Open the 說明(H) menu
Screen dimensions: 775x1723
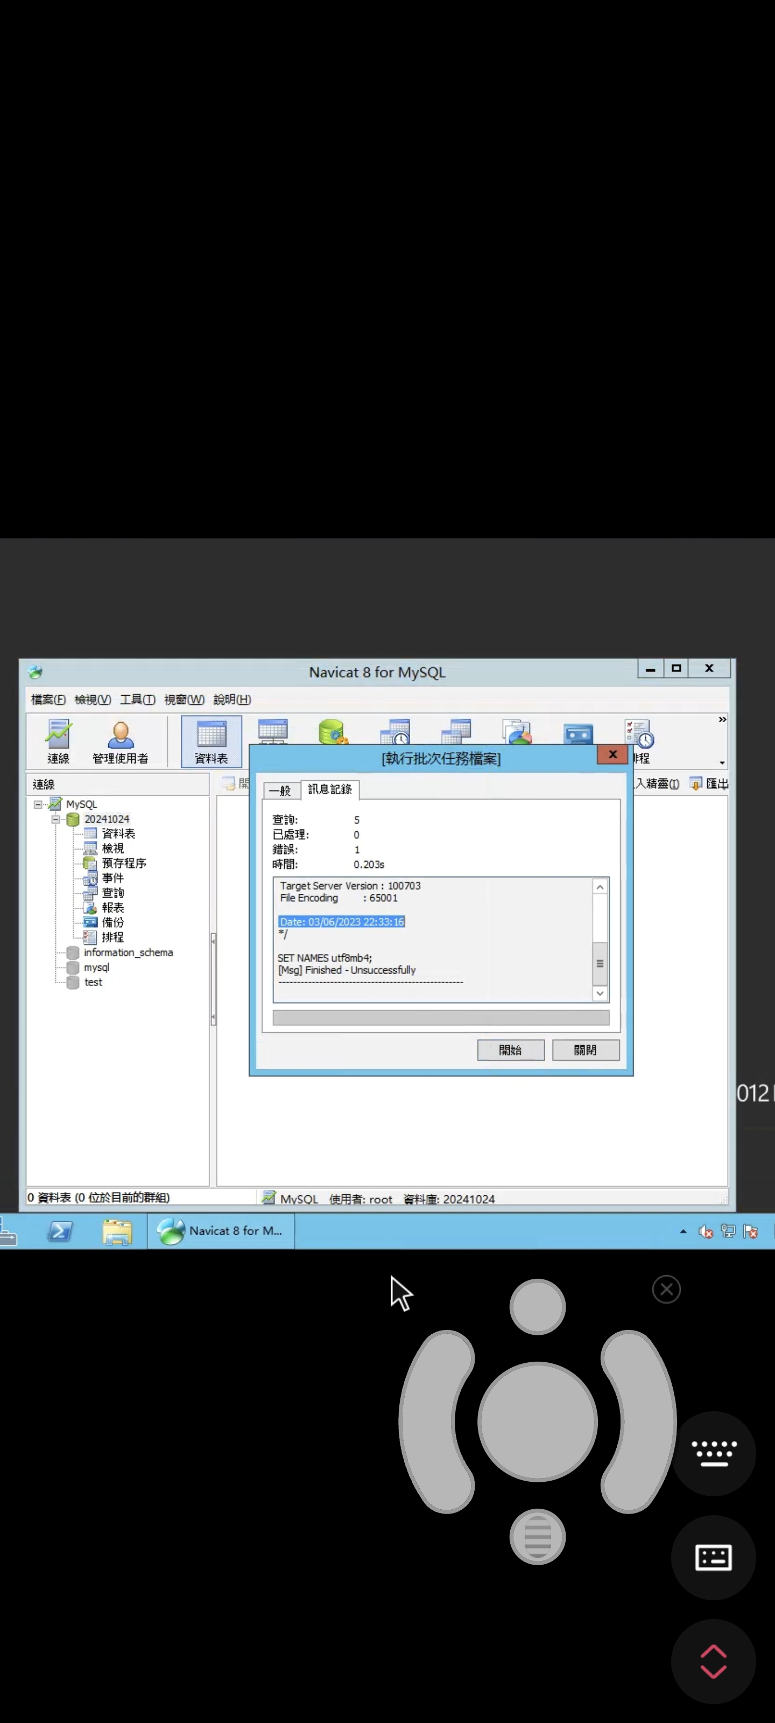point(232,699)
